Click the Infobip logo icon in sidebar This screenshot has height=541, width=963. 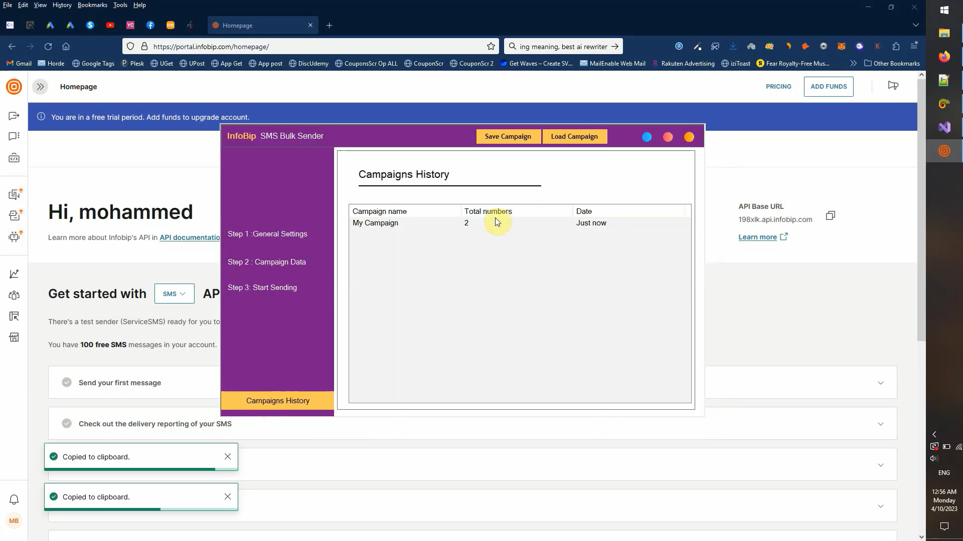pyautogui.click(x=14, y=87)
